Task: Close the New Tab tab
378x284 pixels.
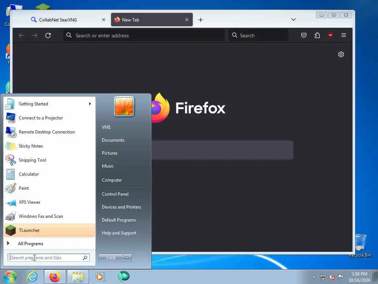Action: point(186,20)
